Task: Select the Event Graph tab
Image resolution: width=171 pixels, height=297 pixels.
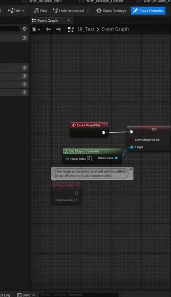Action: 47,21
